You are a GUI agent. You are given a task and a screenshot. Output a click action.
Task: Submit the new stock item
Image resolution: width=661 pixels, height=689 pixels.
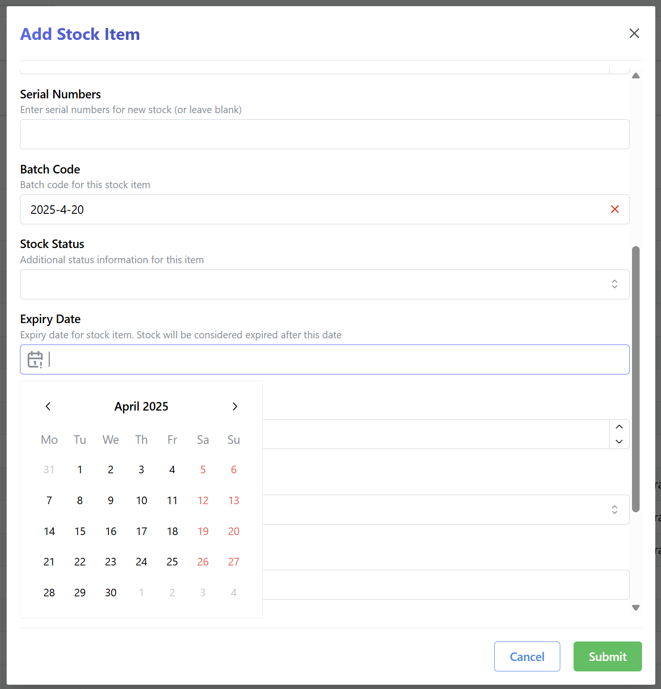[x=607, y=656]
